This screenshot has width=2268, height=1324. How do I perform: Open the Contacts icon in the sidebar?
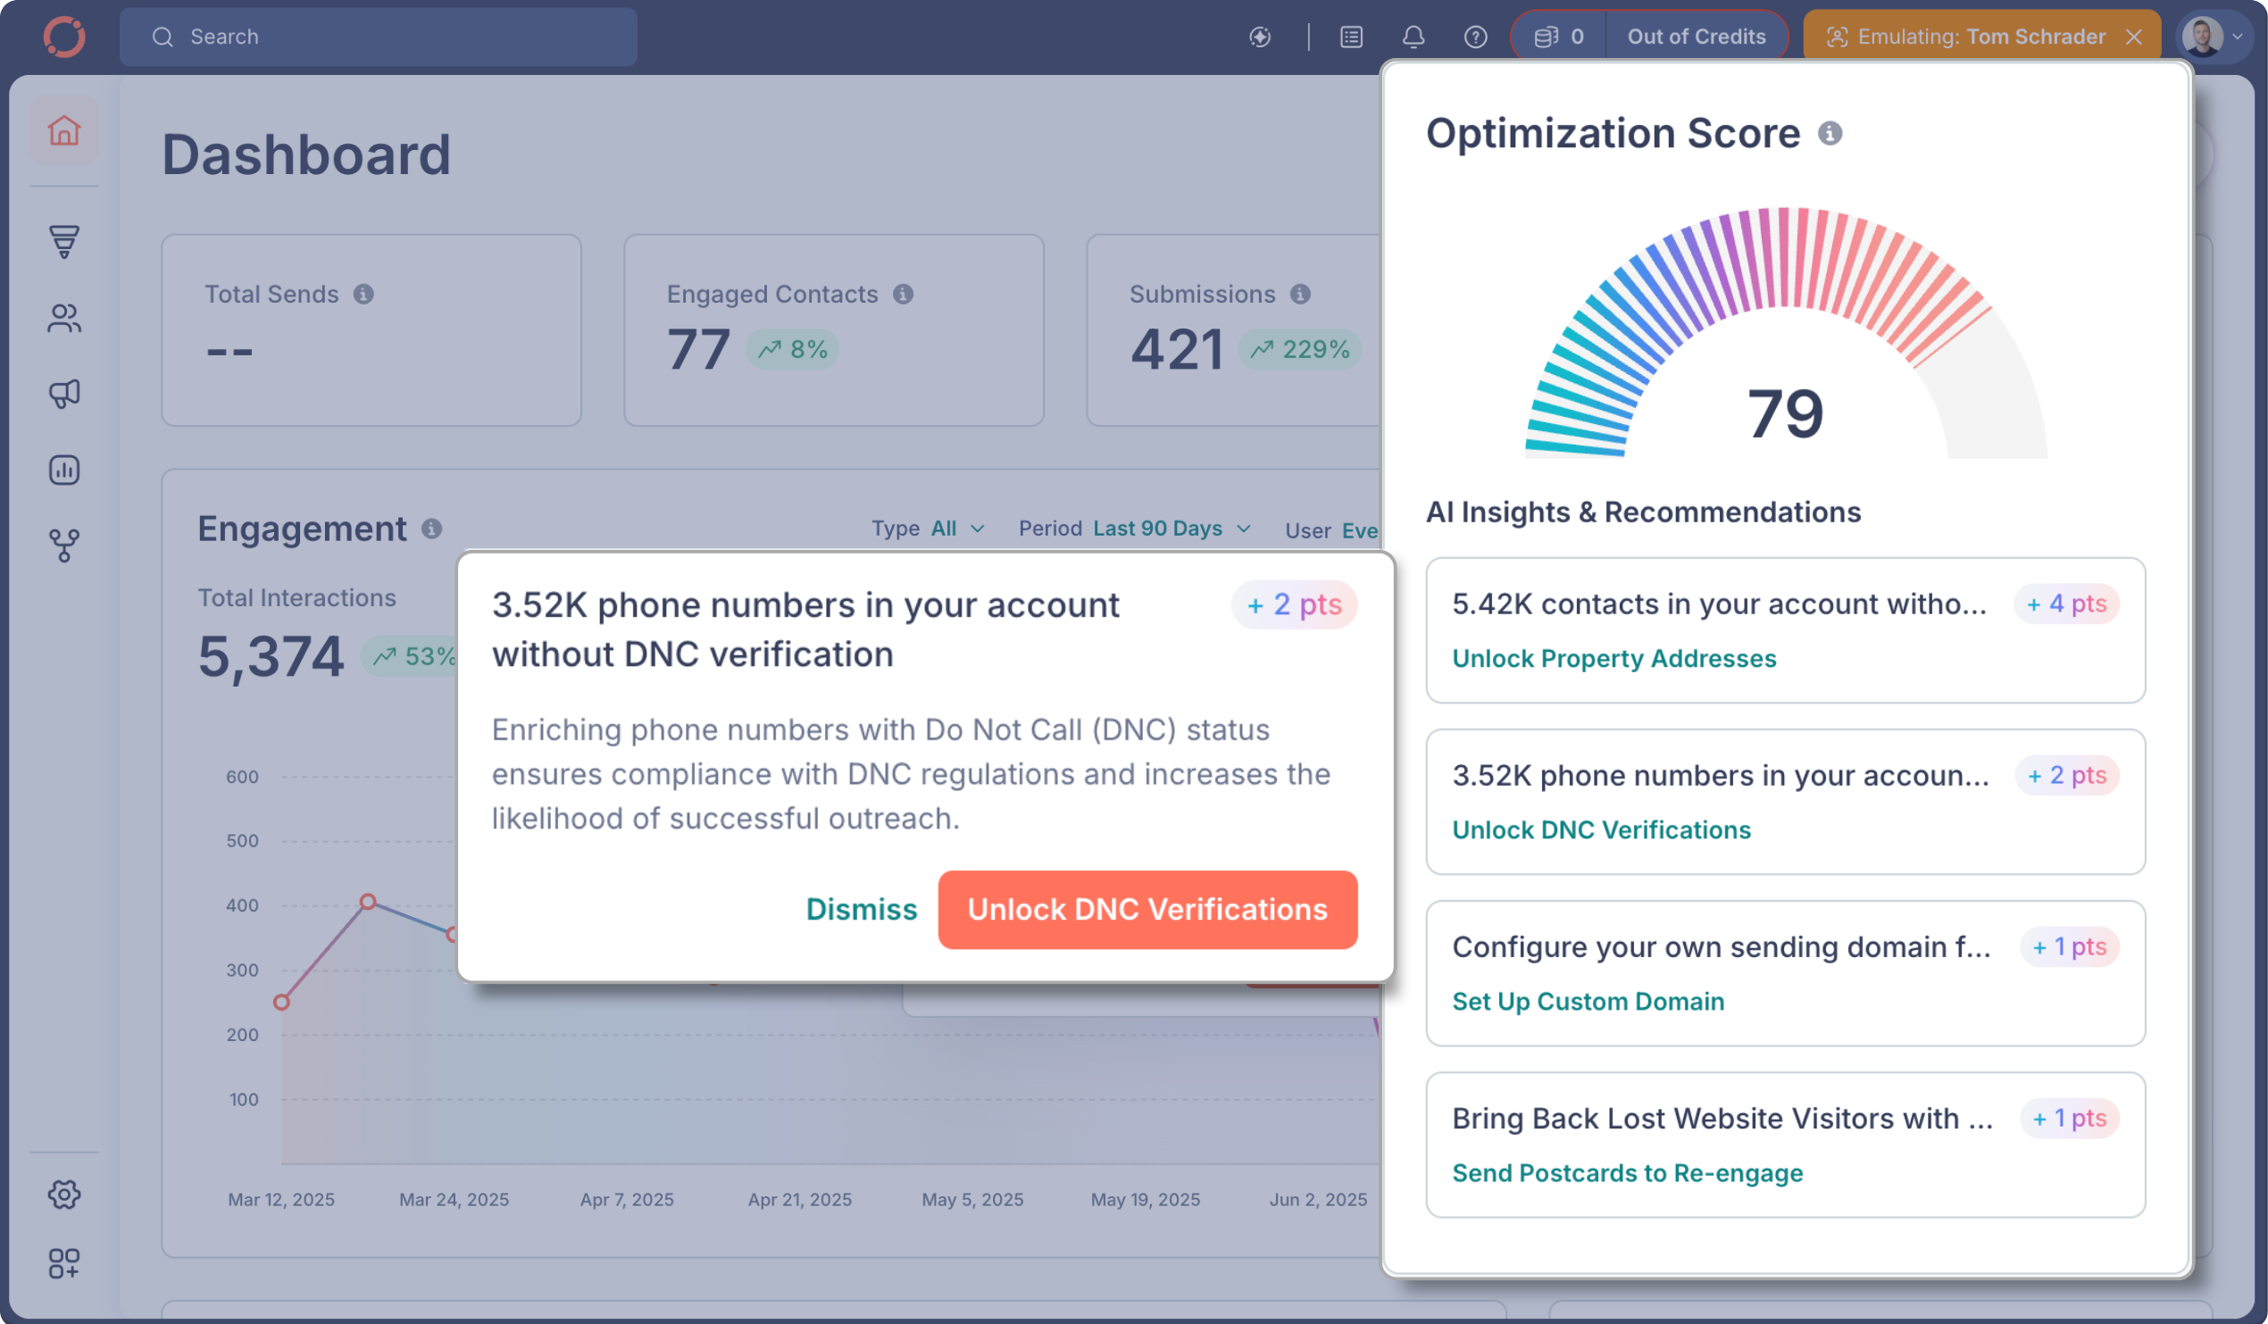tap(64, 319)
